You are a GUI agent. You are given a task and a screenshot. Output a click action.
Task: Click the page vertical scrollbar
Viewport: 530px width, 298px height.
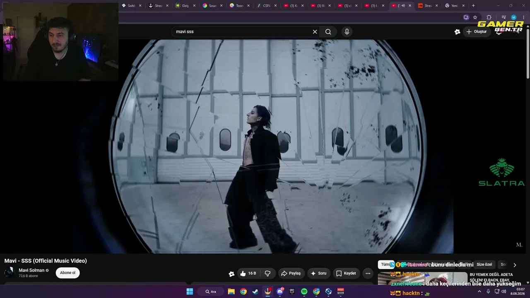pos(528,54)
